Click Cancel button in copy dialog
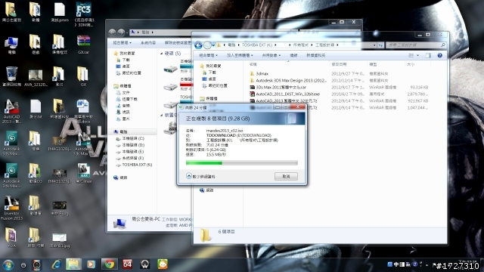Screen dimensions: 484x272 (286, 176)
